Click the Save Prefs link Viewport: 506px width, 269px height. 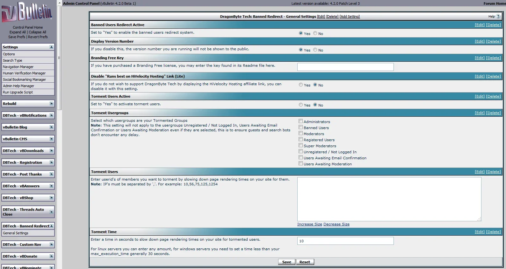coord(17,37)
